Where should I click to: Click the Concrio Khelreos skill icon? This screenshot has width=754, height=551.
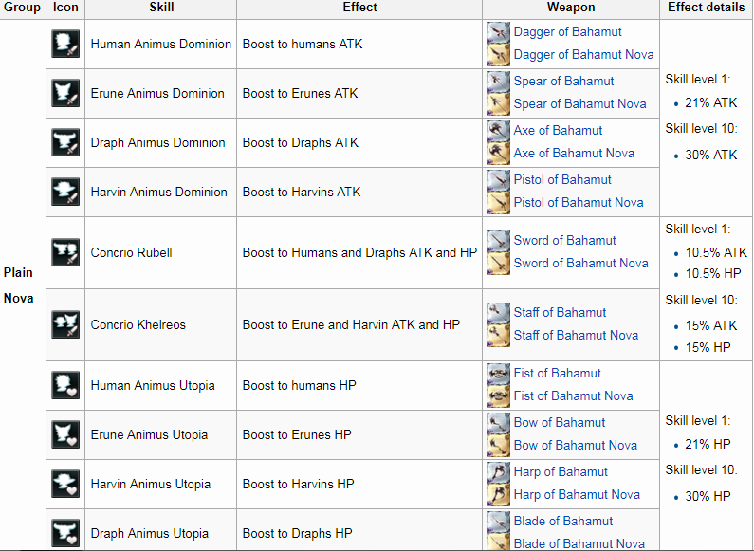point(65,325)
